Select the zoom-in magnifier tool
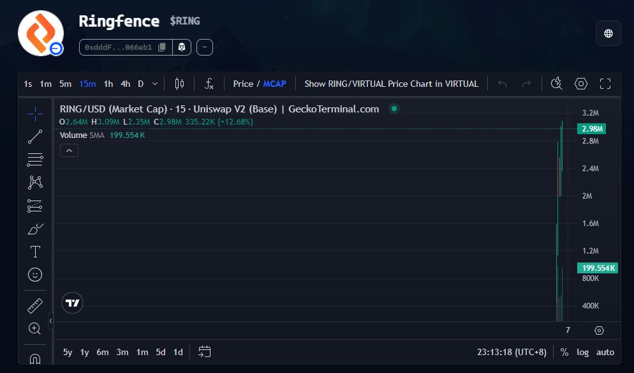Screen dimensions: 634x373 [34, 328]
